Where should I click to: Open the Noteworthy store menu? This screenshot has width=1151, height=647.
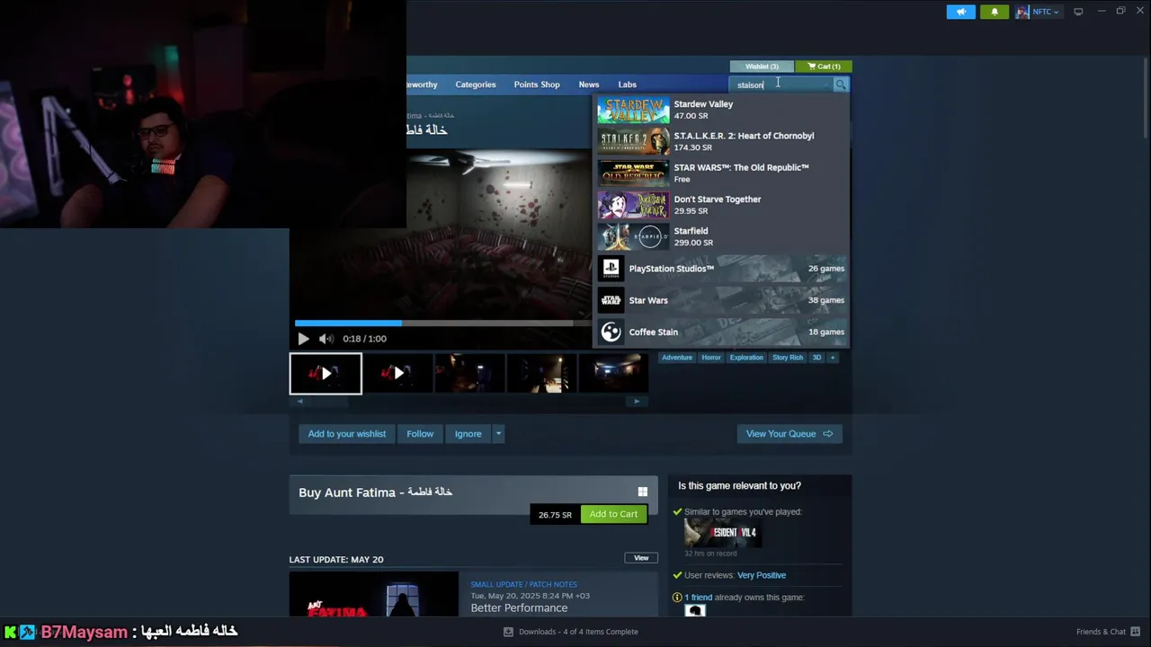(422, 84)
